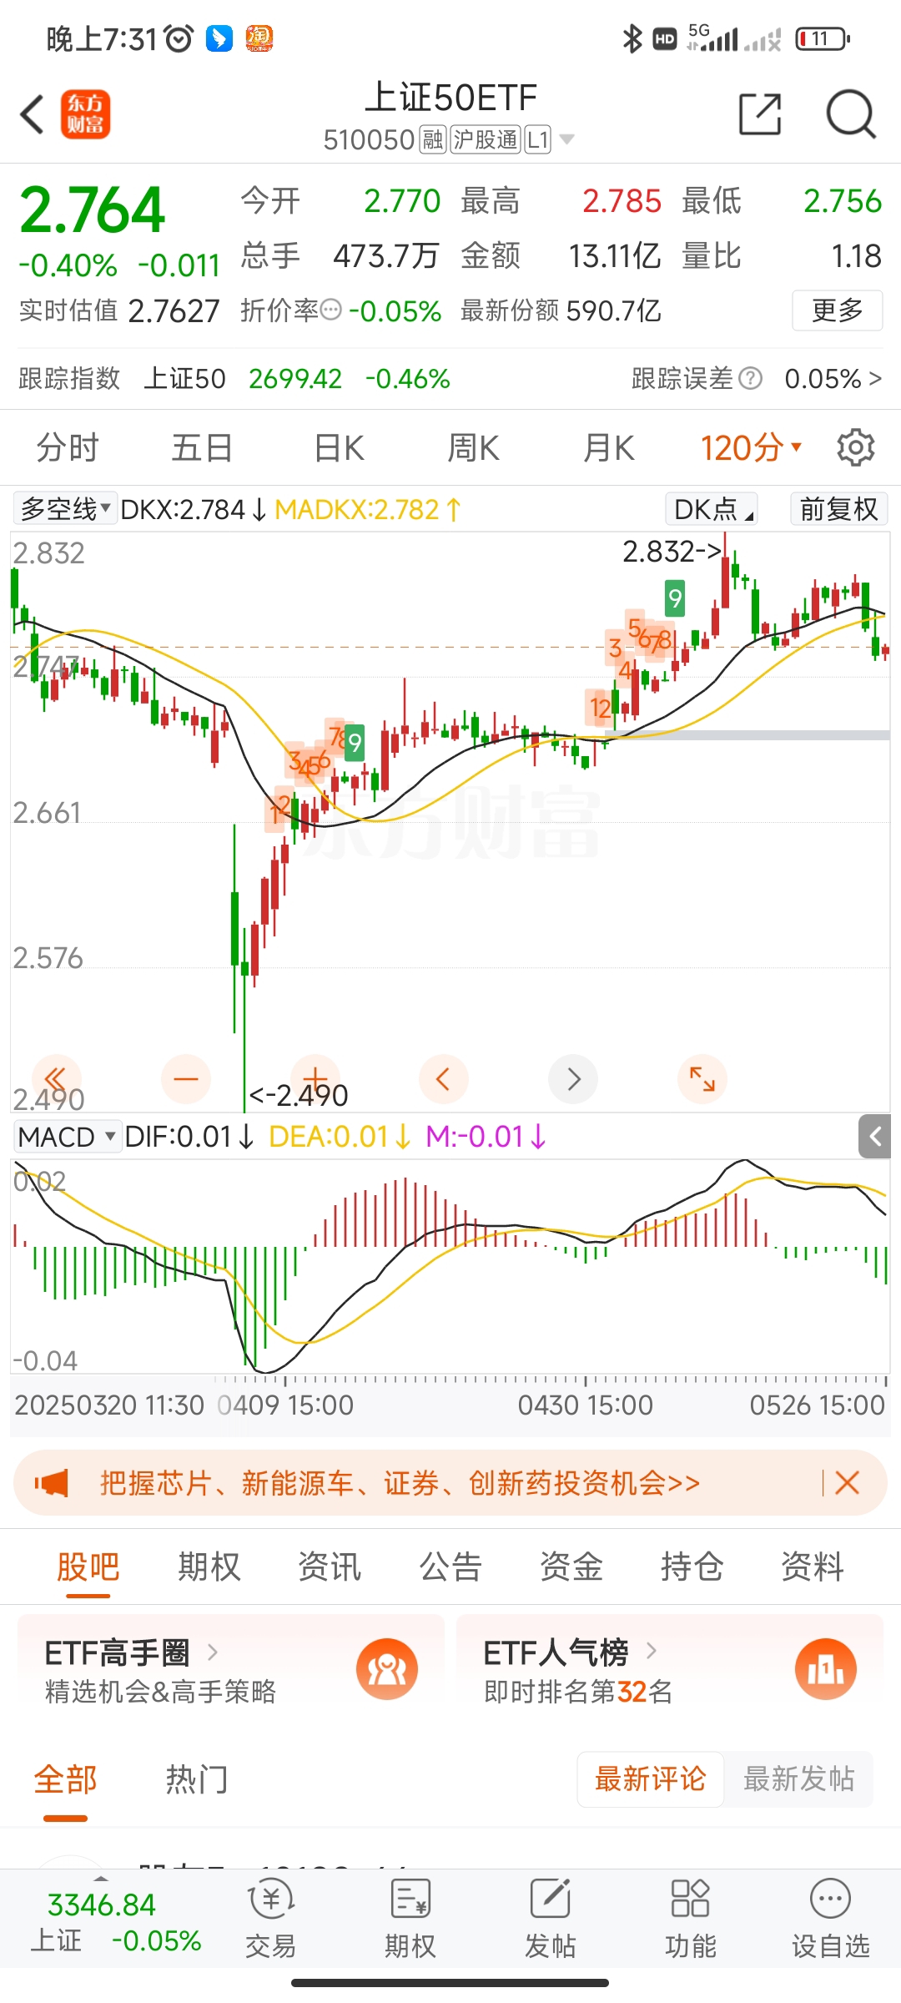Open the 120分 period dropdown
Screen dimensions: 901x2003
[x=751, y=448]
